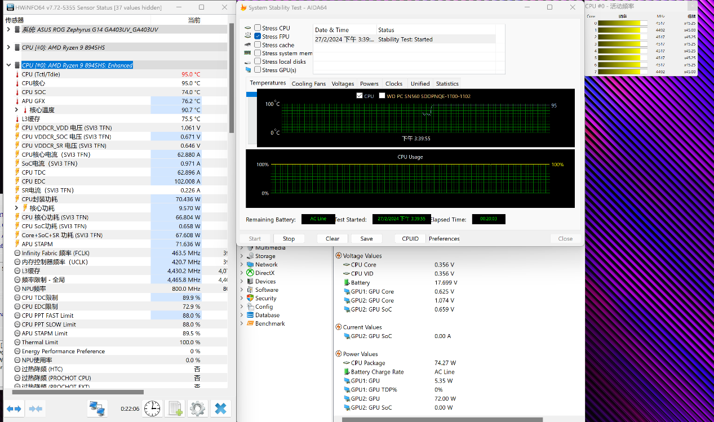The height and width of the screenshot is (422, 714).
Task: Click Benchmark icon in AIDA64 tree
Action: pos(250,323)
